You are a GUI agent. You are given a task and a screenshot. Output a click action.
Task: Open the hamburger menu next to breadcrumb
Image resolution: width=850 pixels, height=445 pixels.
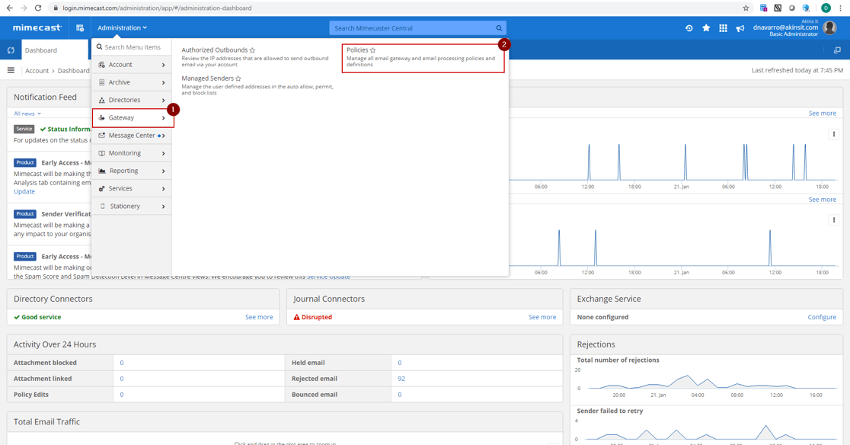pyautogui.click(x=11, y=70)
